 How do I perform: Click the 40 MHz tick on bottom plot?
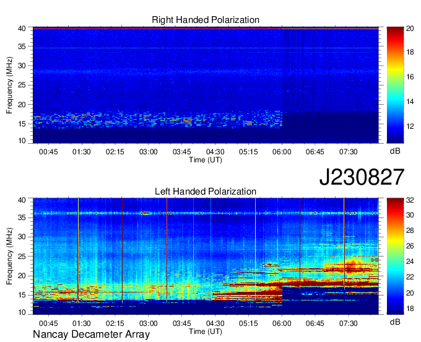point(22,199)
